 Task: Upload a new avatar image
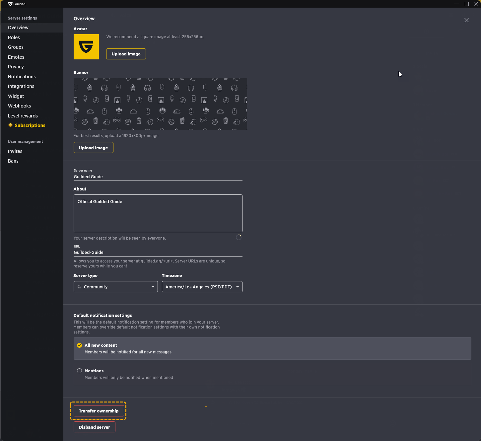(126, 54)
